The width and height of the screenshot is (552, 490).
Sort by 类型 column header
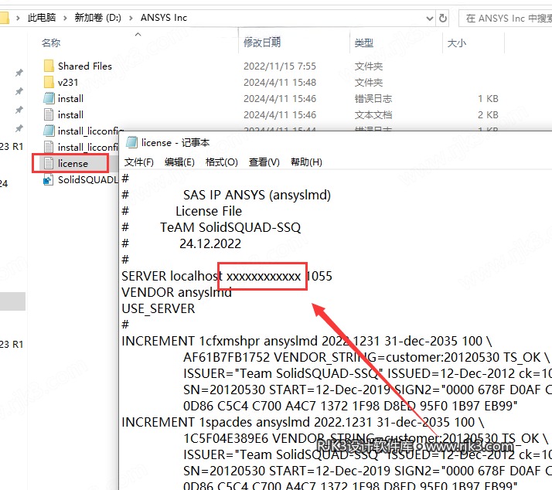[x=364, y=43]
